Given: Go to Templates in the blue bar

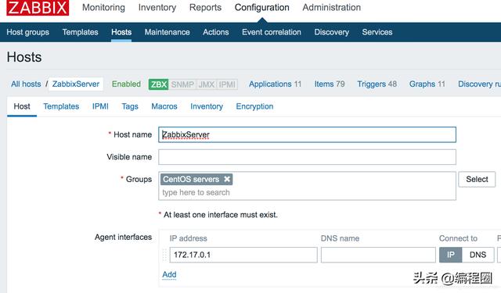Looking at the screenshot, I should point(80,32).
